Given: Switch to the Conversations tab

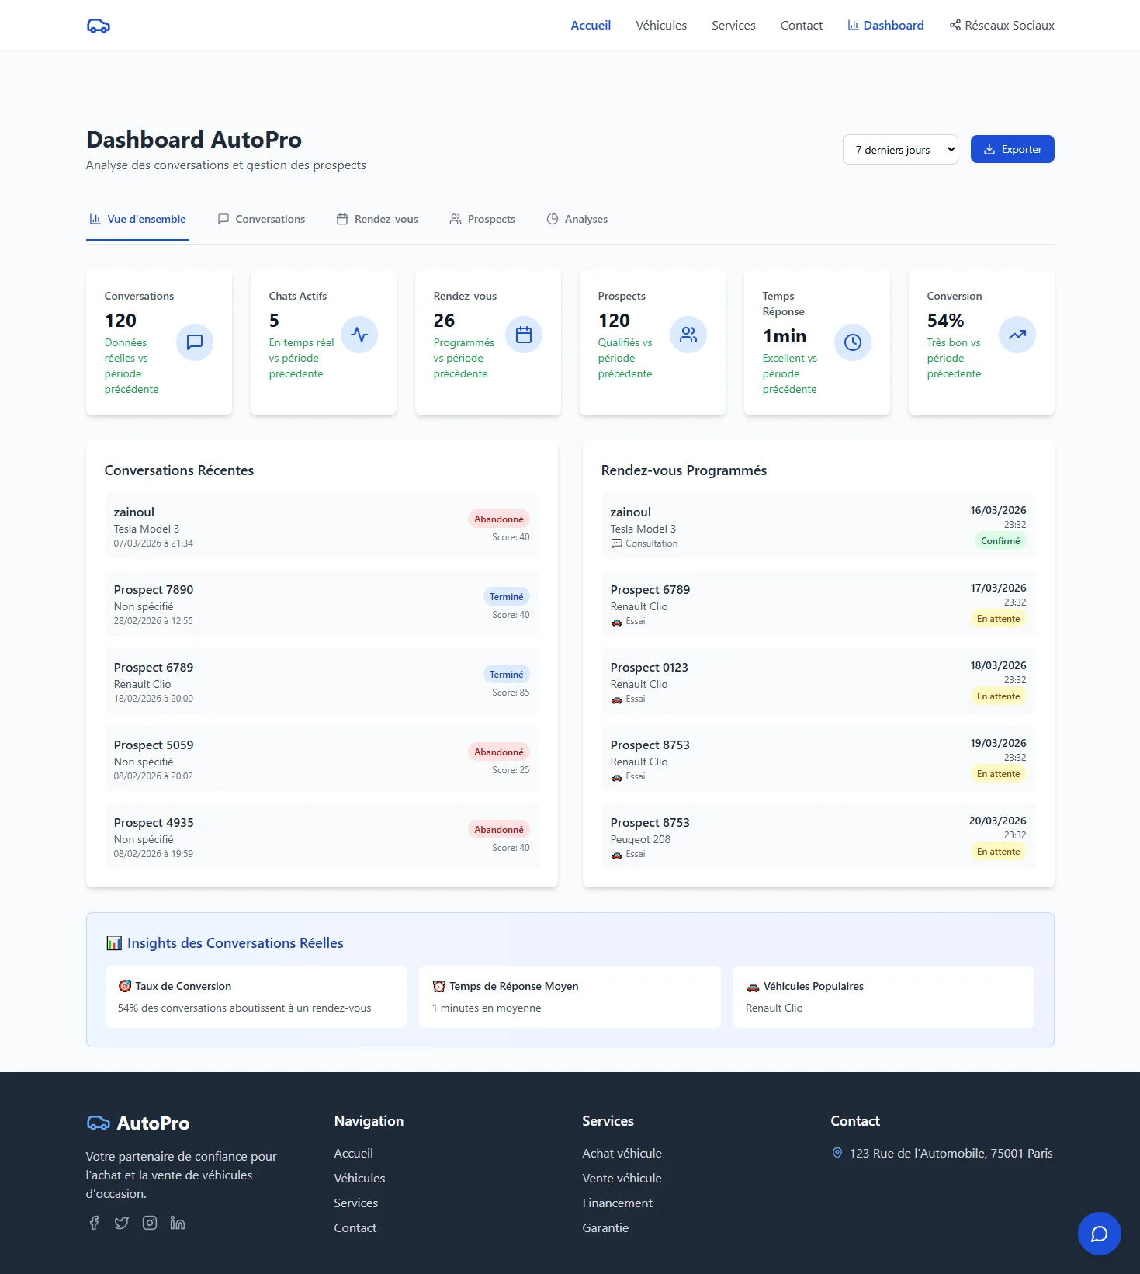Looking at the screenshot, I should tap(262, 219).
